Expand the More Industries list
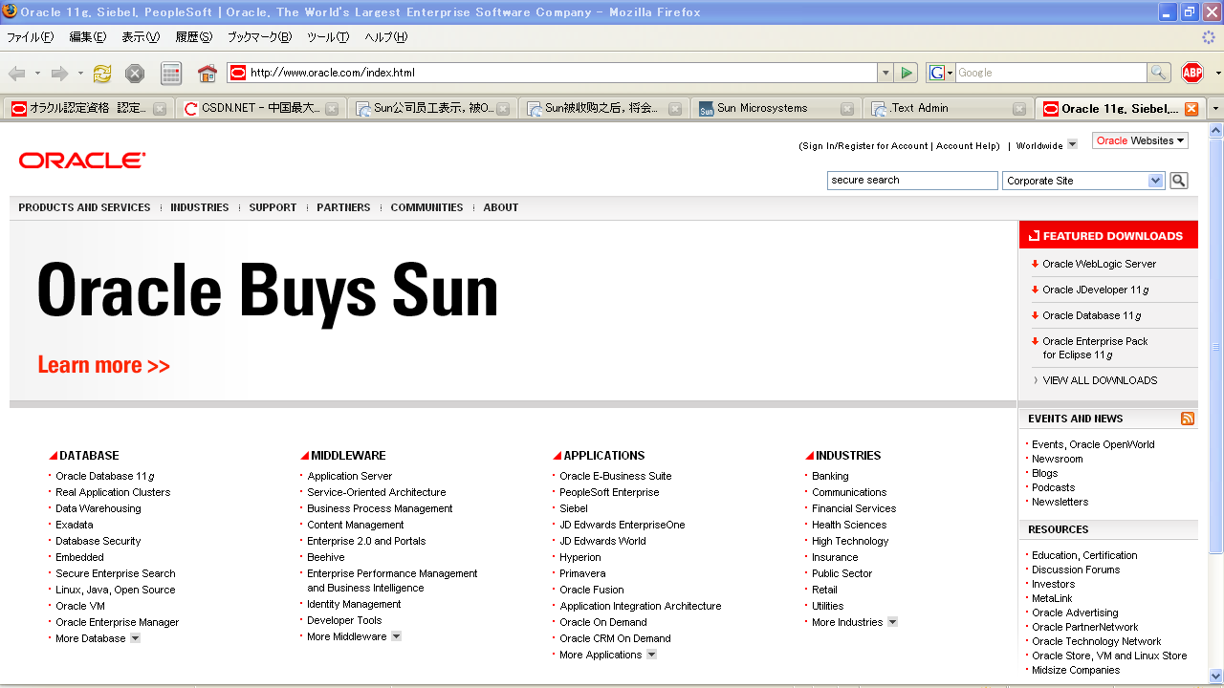 [x=892, y=622]
